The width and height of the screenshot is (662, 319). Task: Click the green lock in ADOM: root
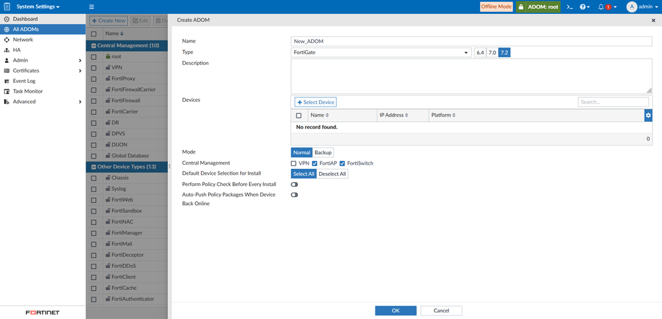pos(521,7)
